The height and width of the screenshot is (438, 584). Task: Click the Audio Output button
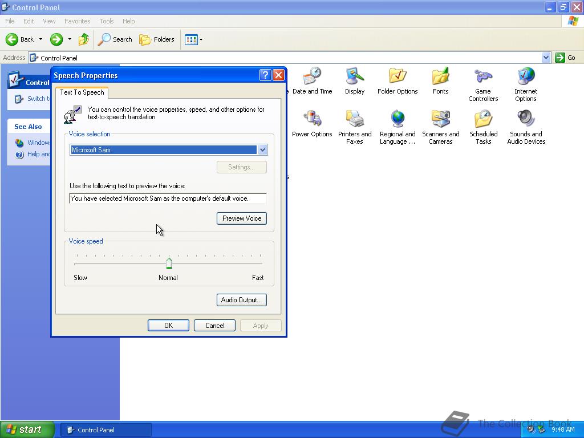(242, 300)
